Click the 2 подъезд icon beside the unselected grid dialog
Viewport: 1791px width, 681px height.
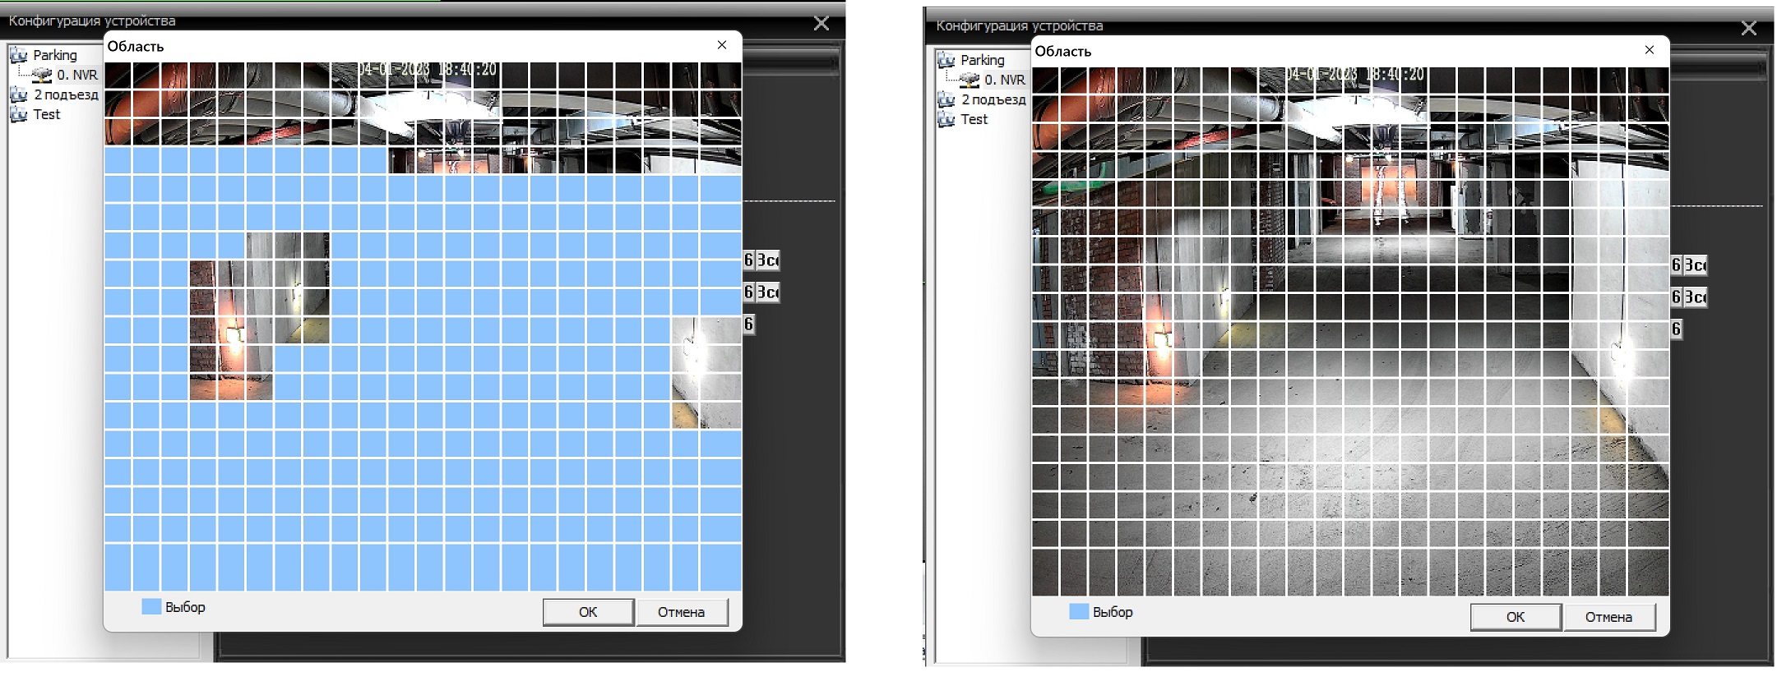point(946,99)
